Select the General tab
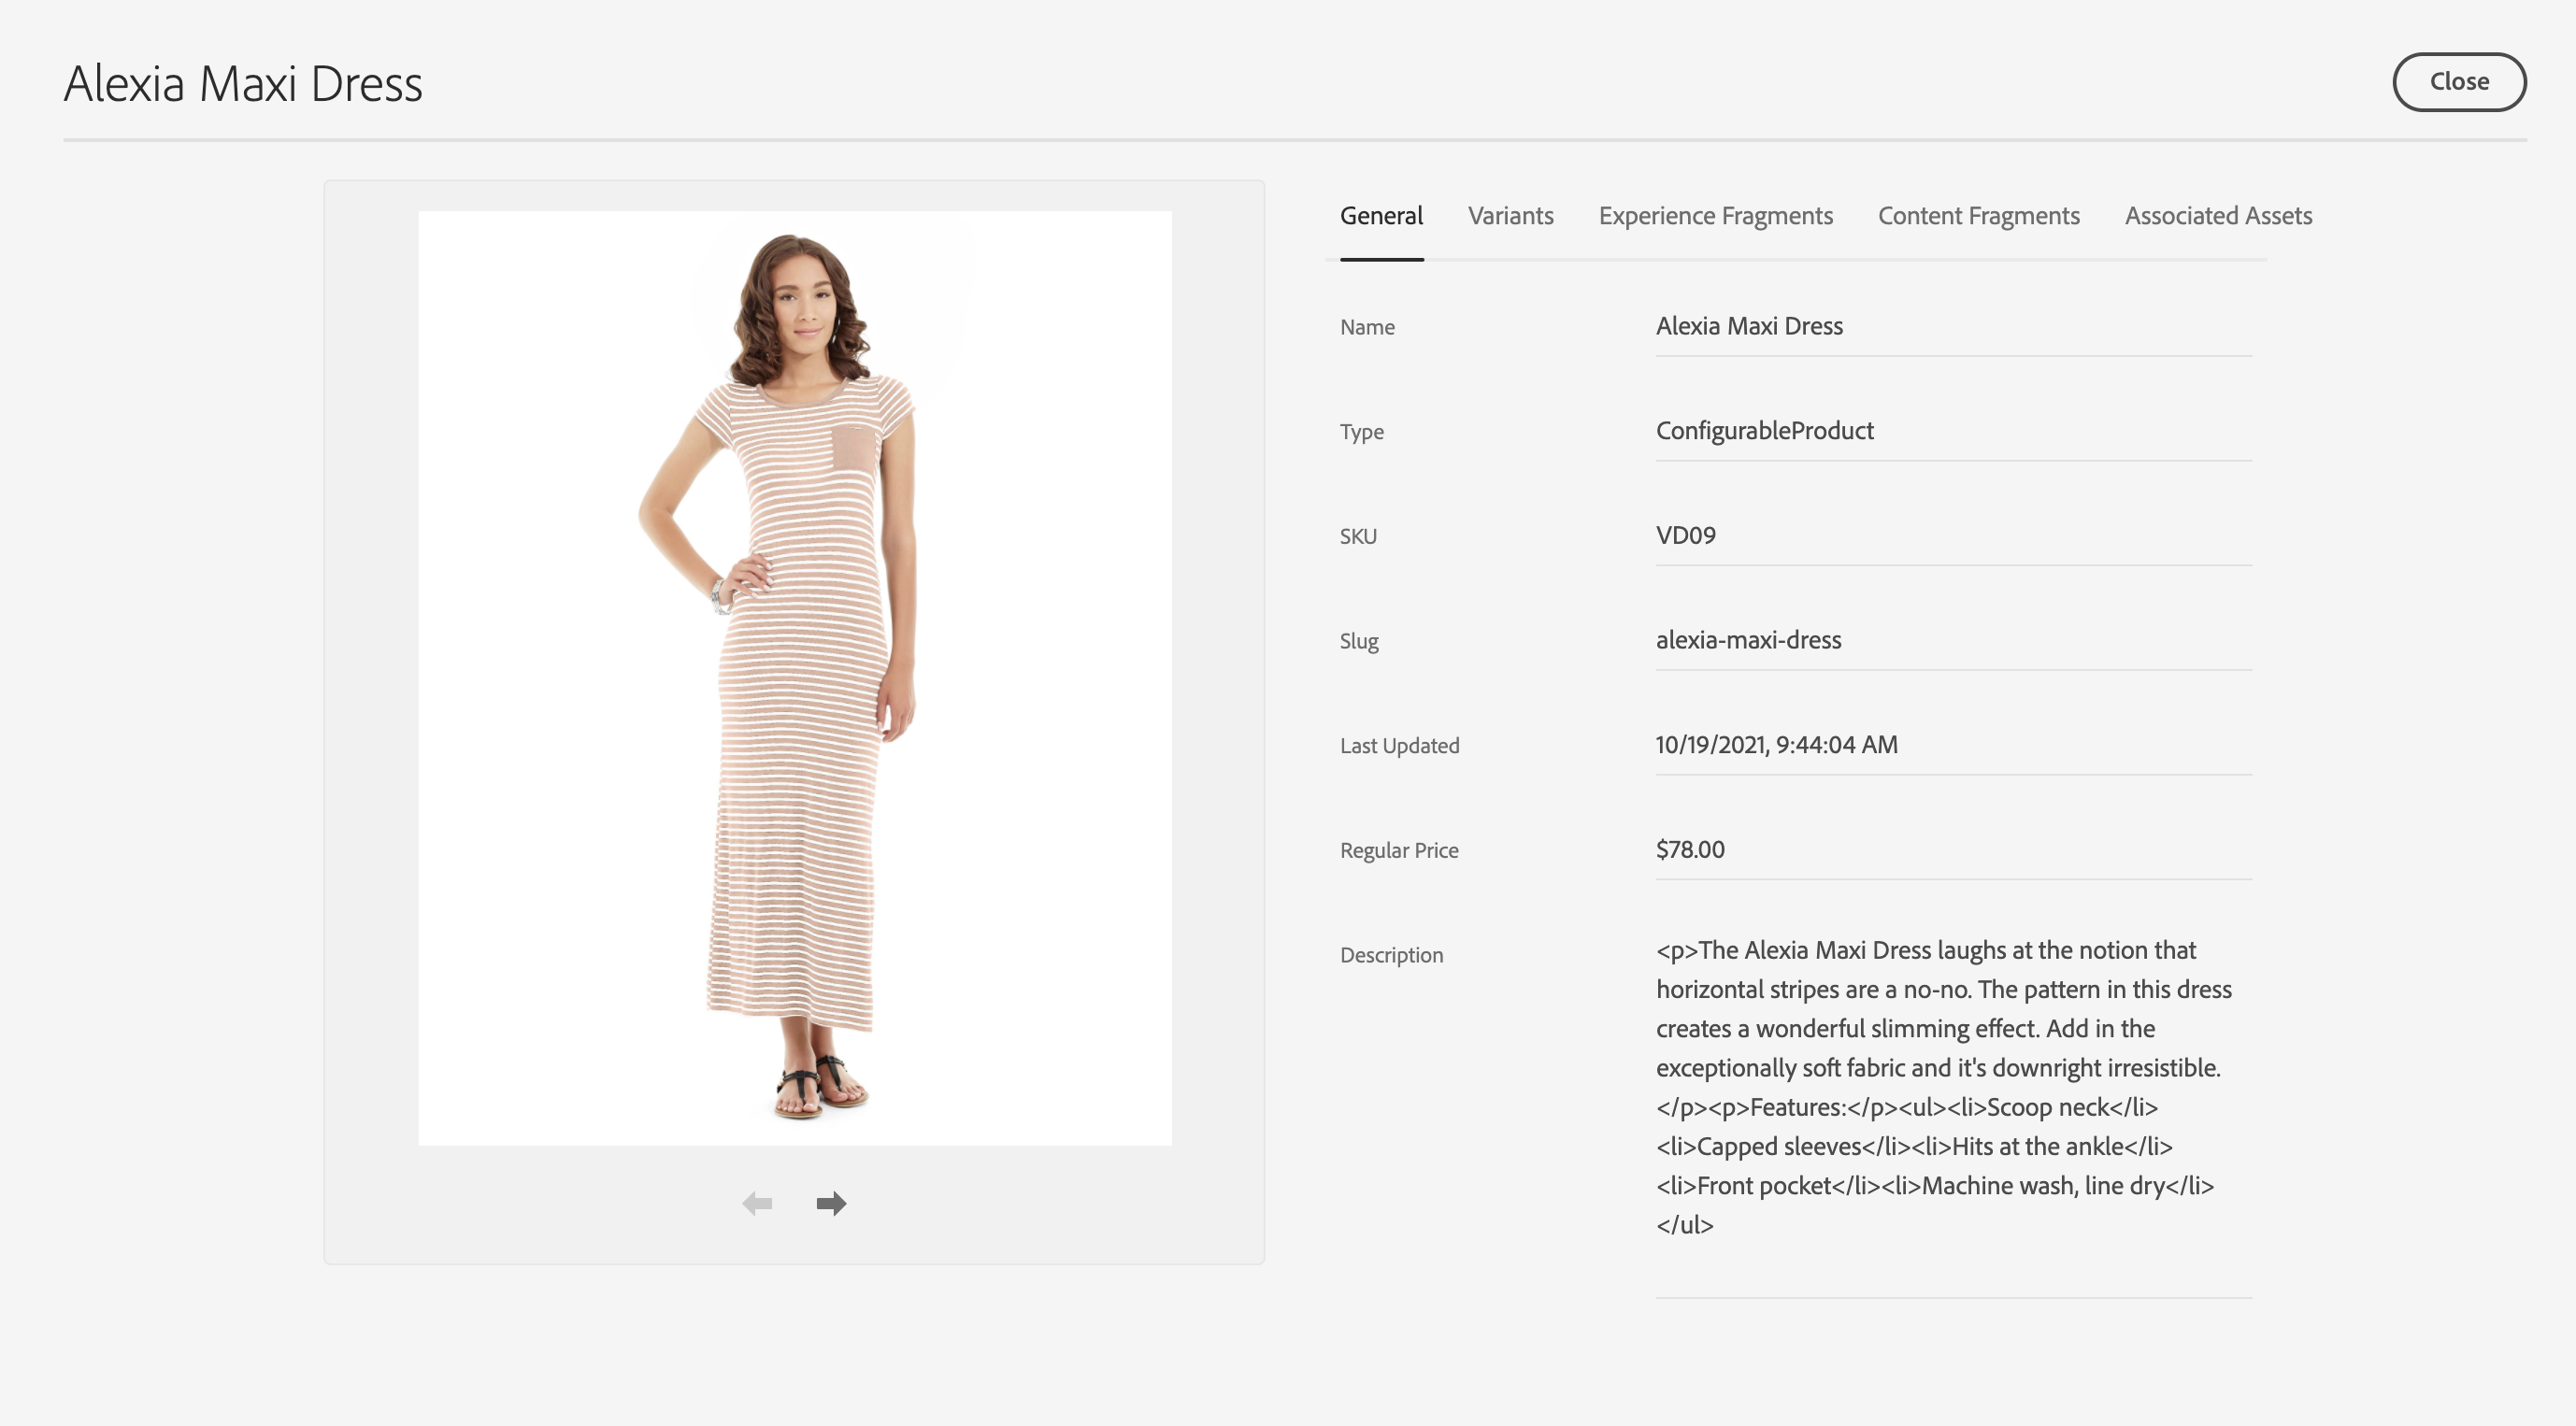This screenshot has width=2576, height=1426. tap(1381, 215)
